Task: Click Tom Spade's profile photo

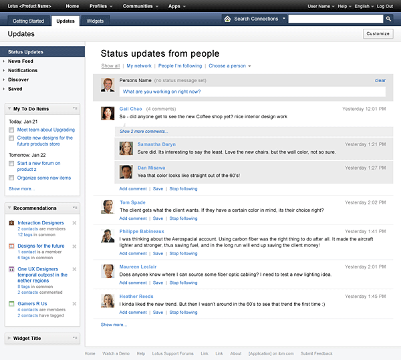Action: pos(108,207)
